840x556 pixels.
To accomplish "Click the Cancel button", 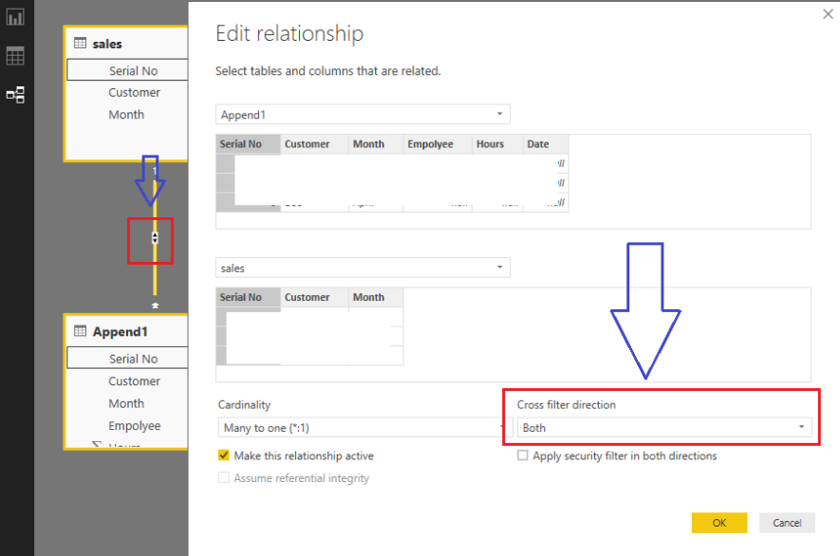I will [x=787, y=523].
